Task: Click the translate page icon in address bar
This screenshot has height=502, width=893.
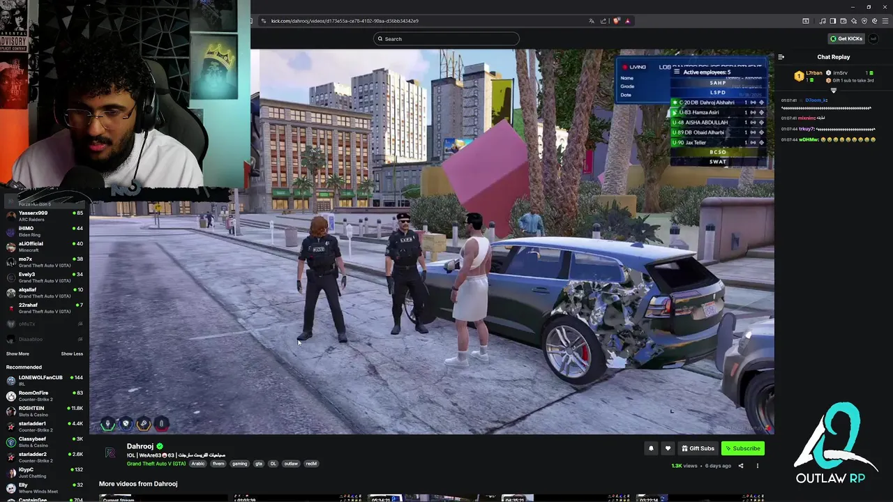Action: click(x=592, y=21)
